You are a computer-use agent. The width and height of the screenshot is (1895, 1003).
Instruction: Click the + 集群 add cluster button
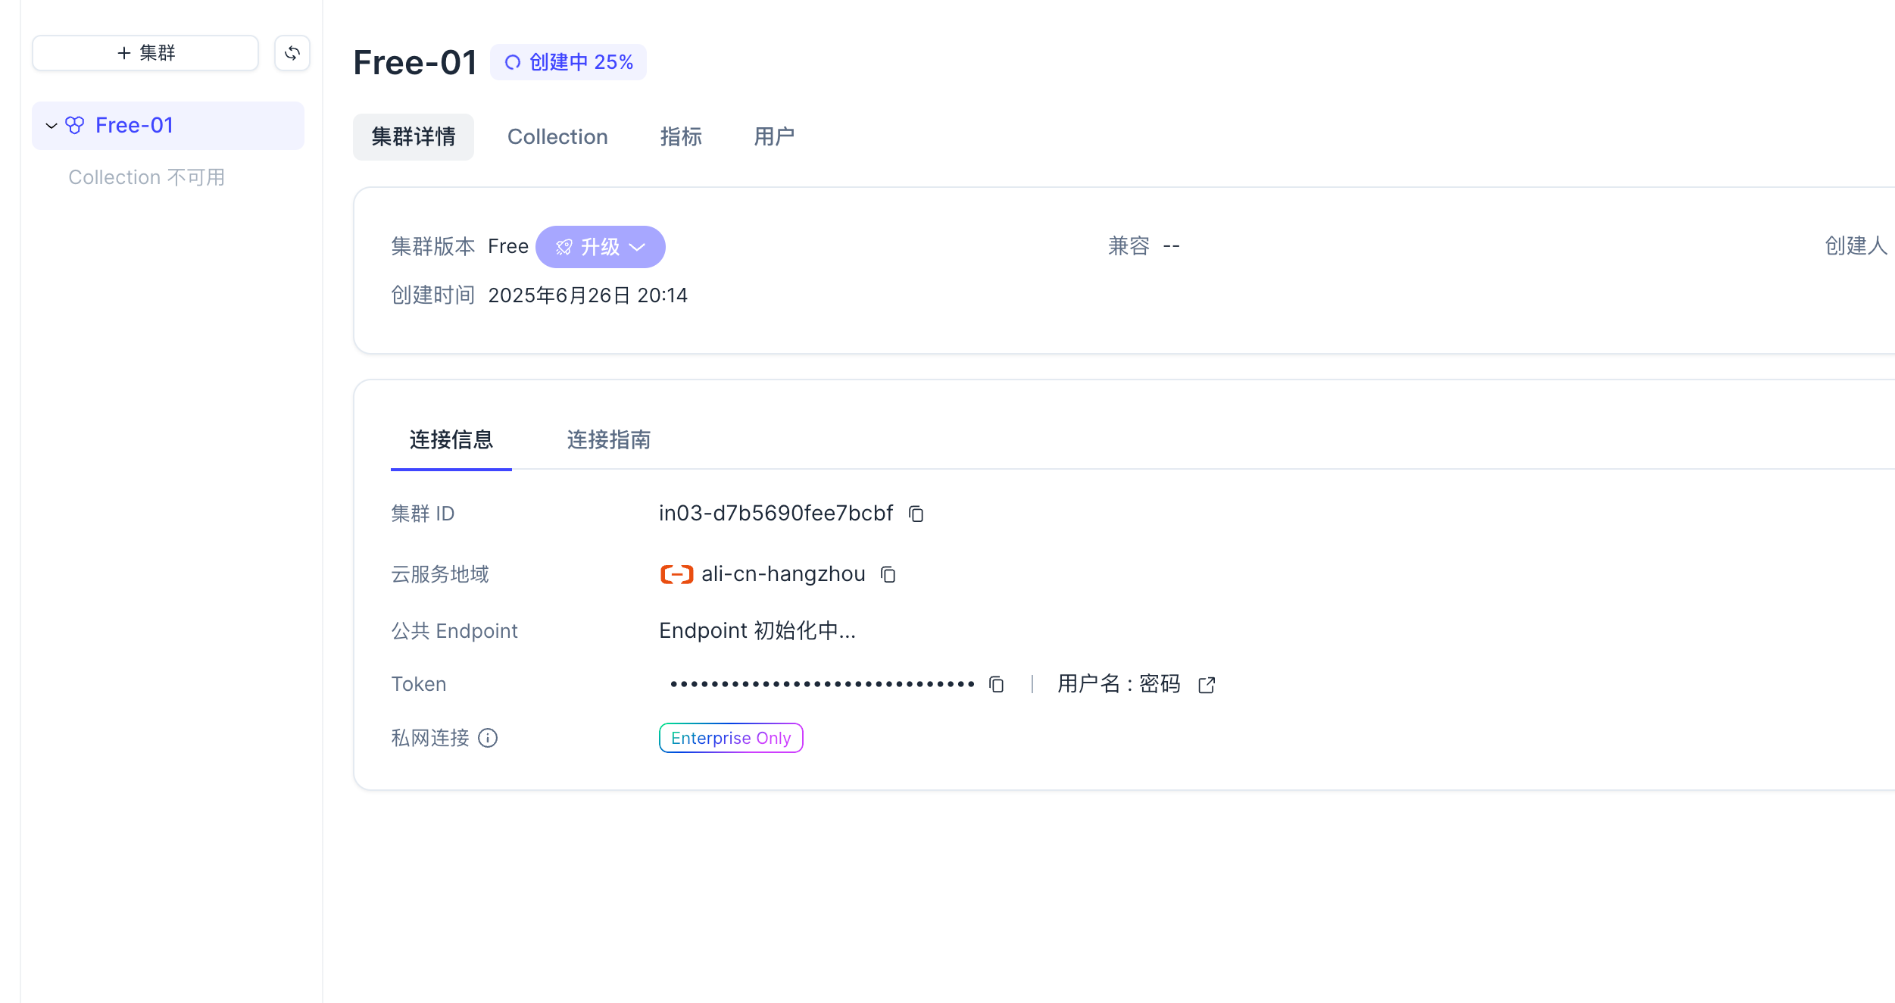145,53
